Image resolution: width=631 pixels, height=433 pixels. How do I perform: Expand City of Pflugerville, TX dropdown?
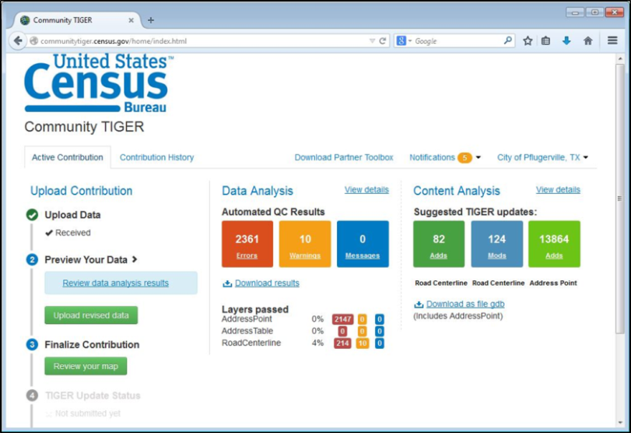coord(542,157)
